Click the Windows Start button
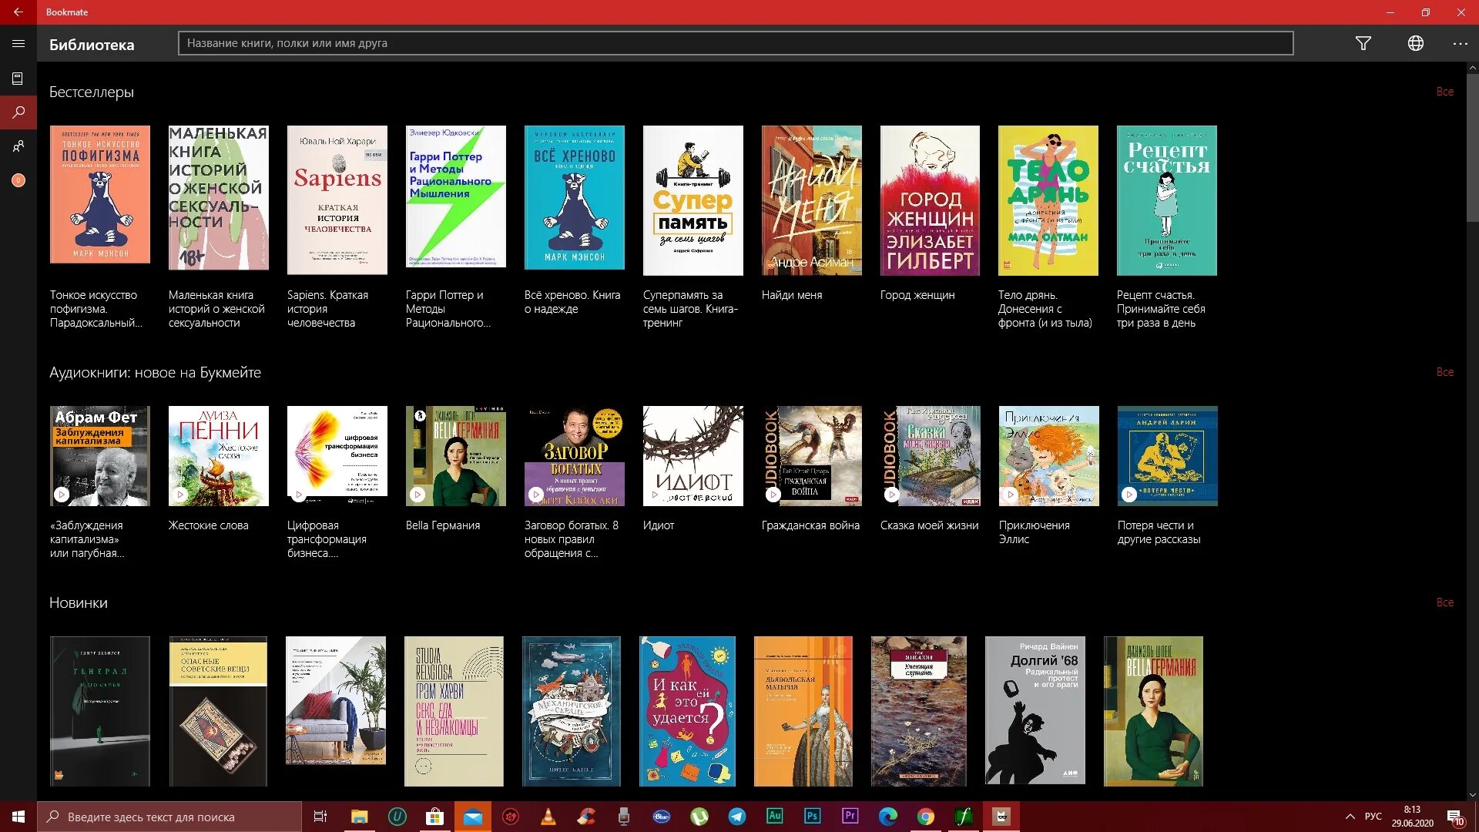 click(18, 817)
